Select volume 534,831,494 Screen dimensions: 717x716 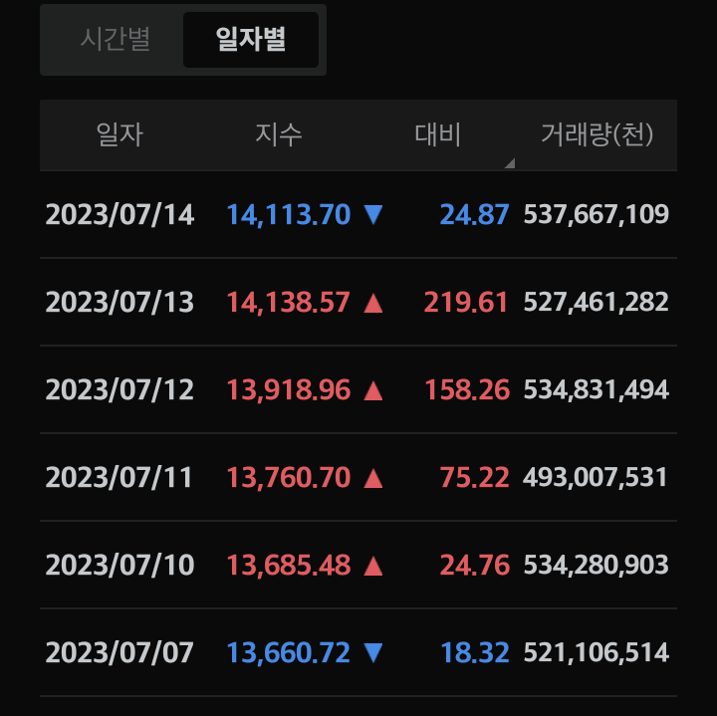(597, 390)
